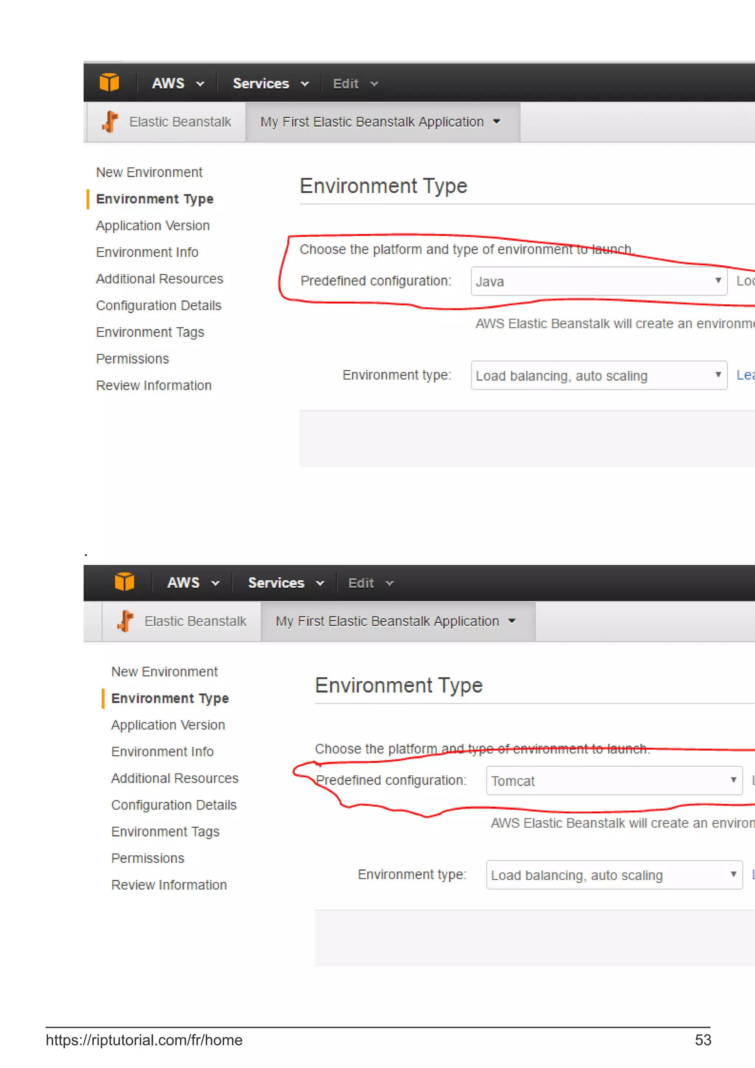The height and width of the screenshot is (1068, 755).
Task: Select New Environment step in bottom sidebar
Action: 165,672
